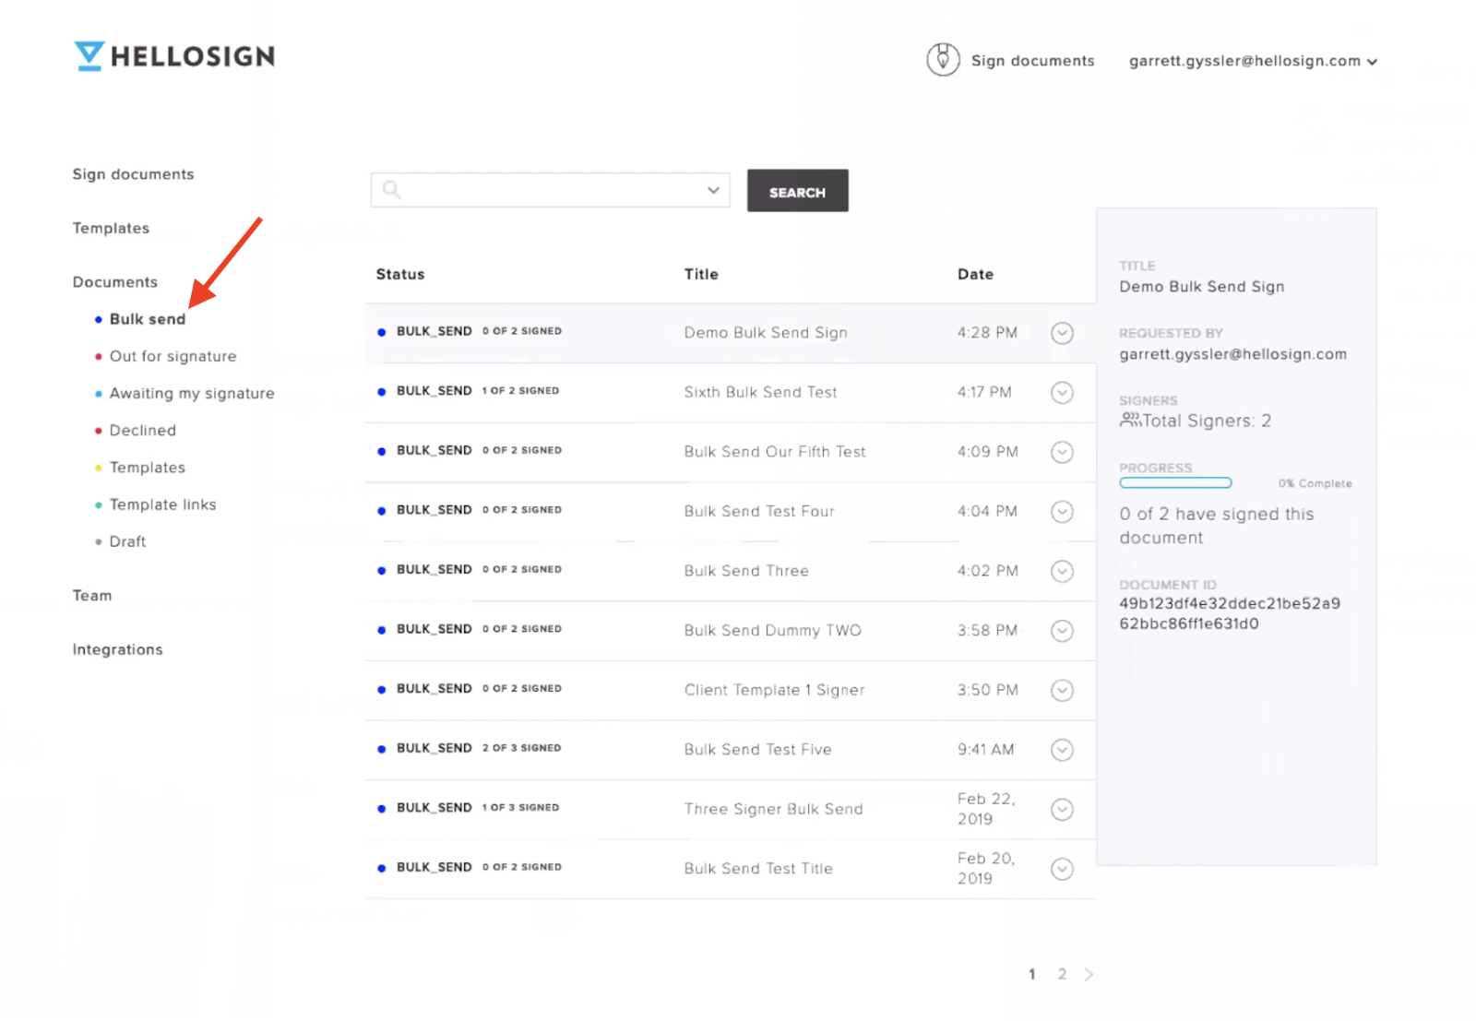Click the document ID in details panel
This screenshot has width=1476, height=1021.
coord(1230,613)
